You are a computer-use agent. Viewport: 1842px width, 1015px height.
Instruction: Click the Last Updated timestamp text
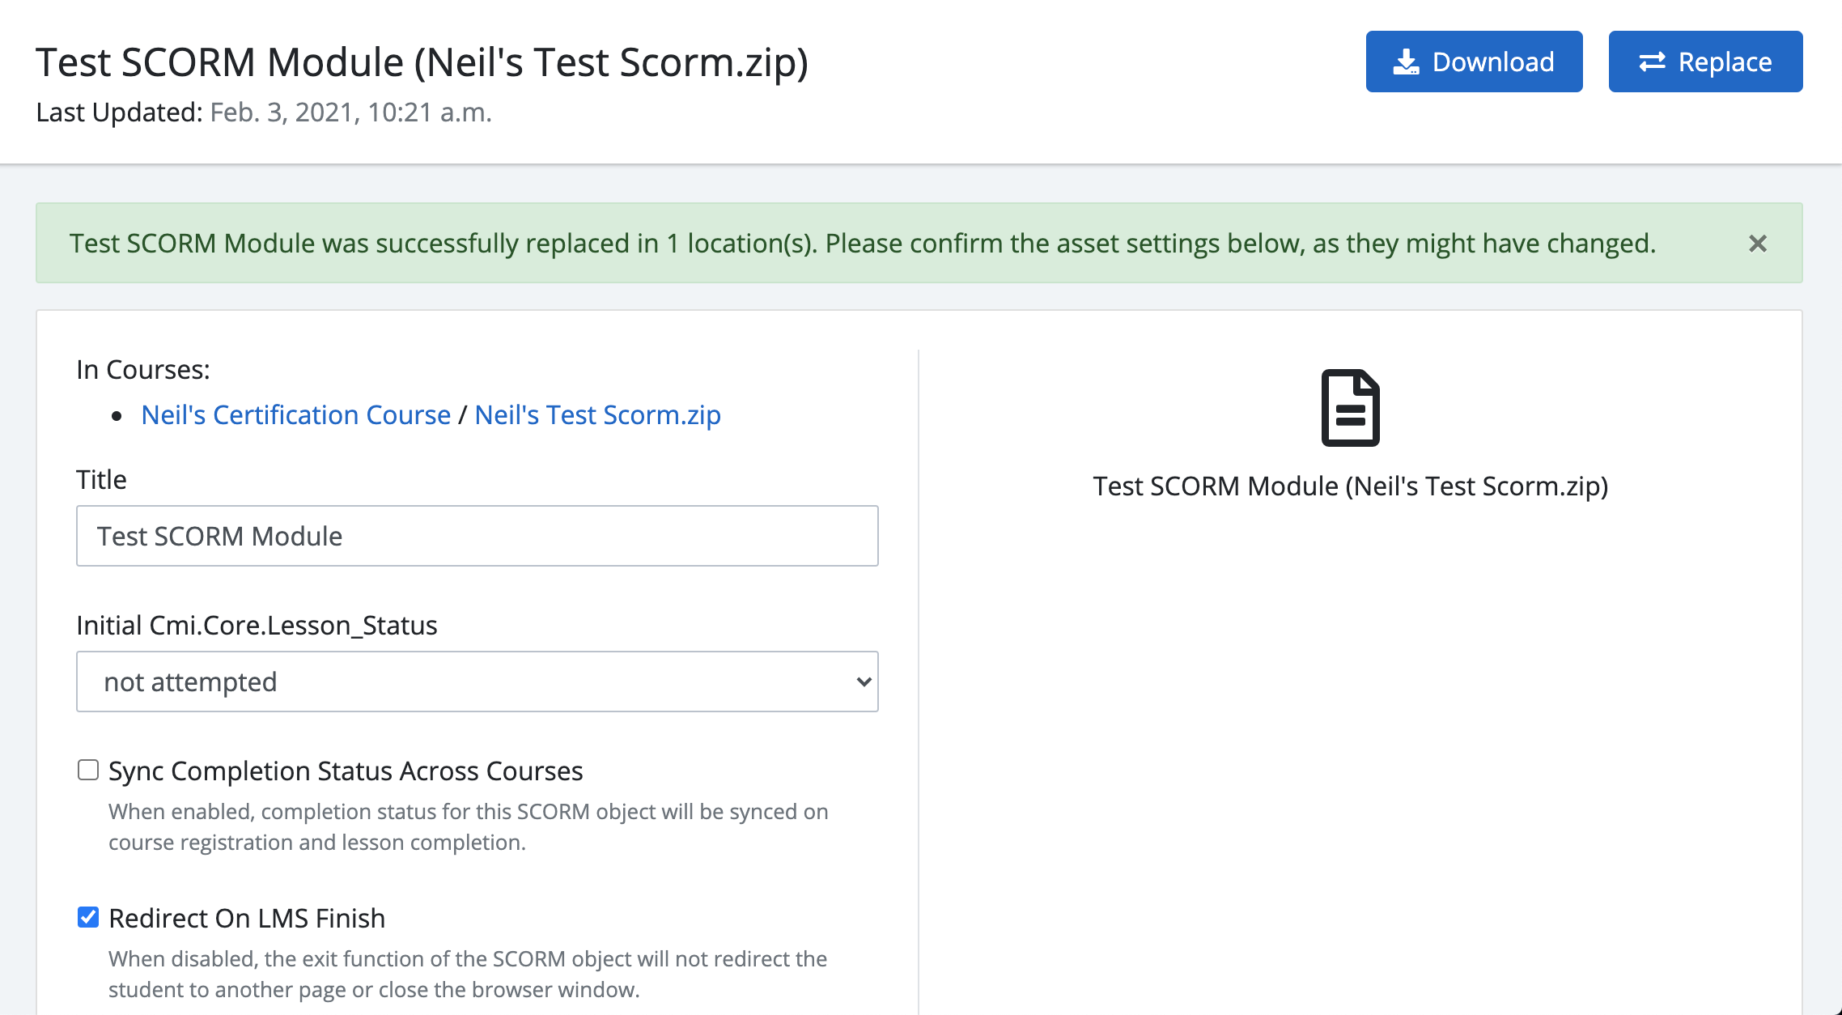(350, 112)
